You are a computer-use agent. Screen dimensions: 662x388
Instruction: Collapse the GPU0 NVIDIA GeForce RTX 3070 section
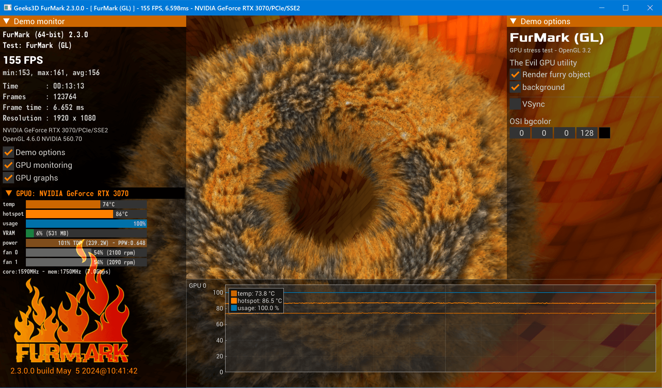coord(9,193)
